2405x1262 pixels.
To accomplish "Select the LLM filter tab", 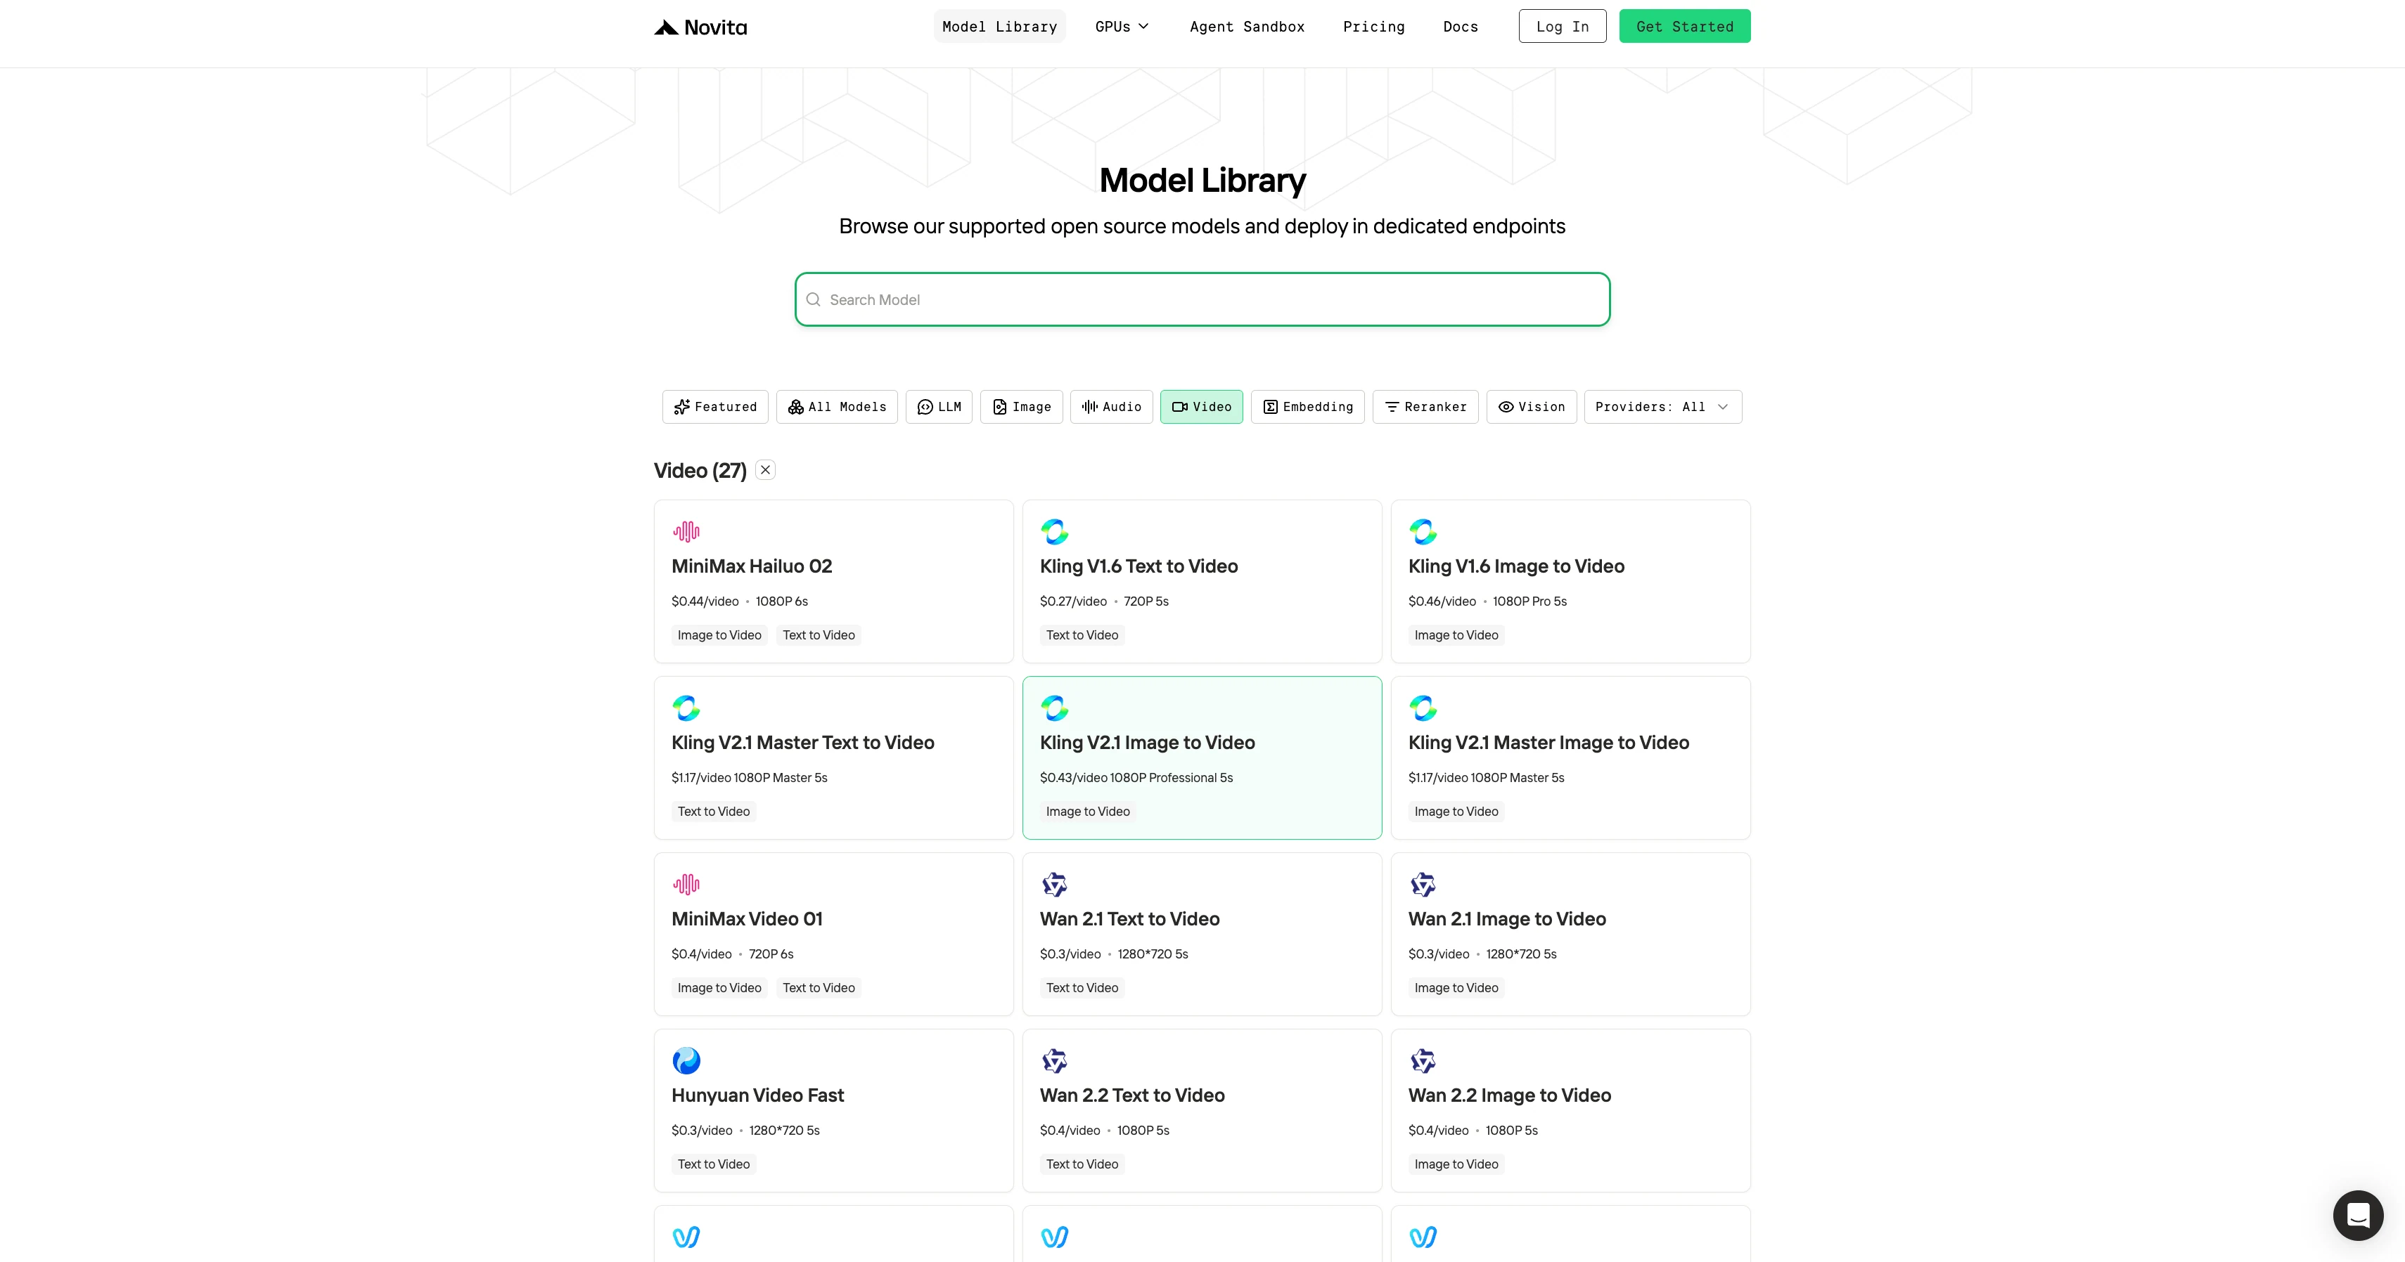I will pos(939,407).
